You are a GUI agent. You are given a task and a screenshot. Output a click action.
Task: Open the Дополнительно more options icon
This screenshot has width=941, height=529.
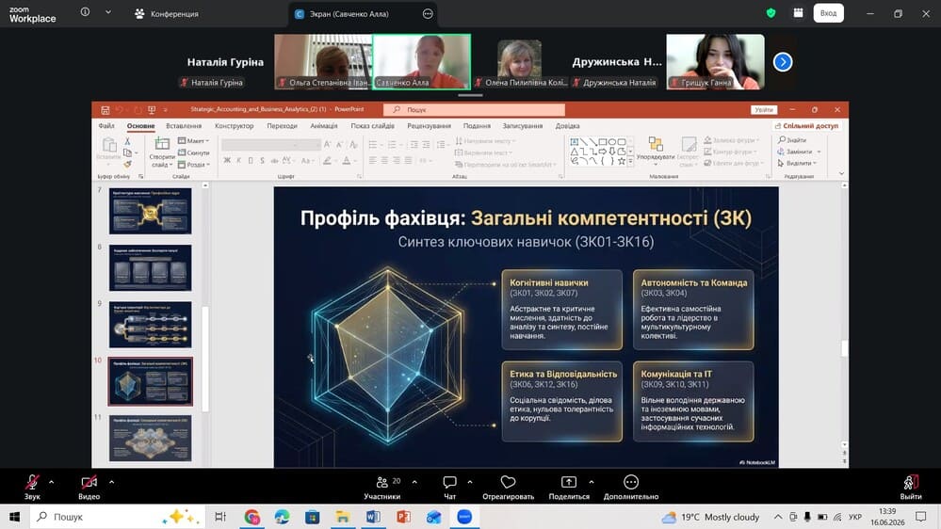click(x=631, y=482)
